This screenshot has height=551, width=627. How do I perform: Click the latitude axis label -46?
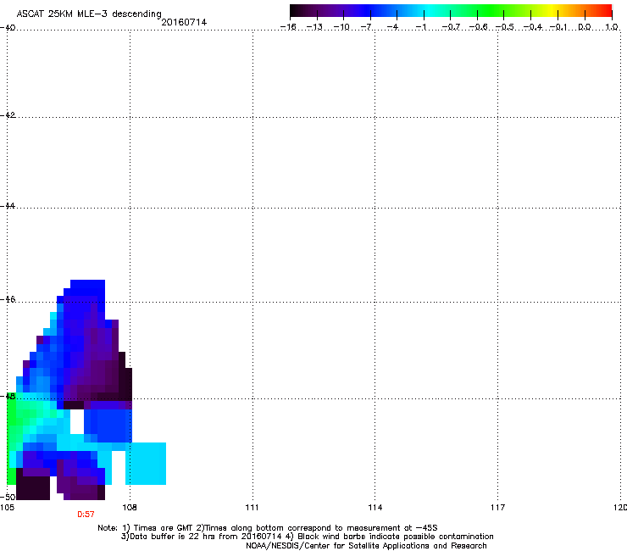point(8,299)
